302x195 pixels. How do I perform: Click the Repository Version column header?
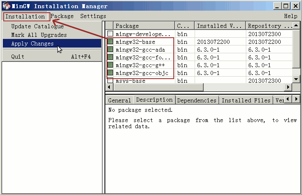click(269, 26)
